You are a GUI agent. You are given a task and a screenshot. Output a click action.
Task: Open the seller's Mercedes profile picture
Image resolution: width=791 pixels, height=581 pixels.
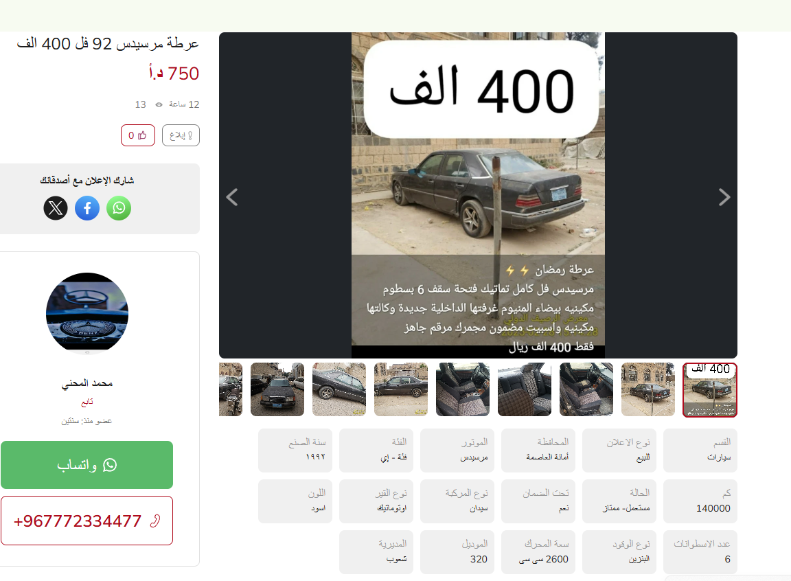[x=87, y=313]
